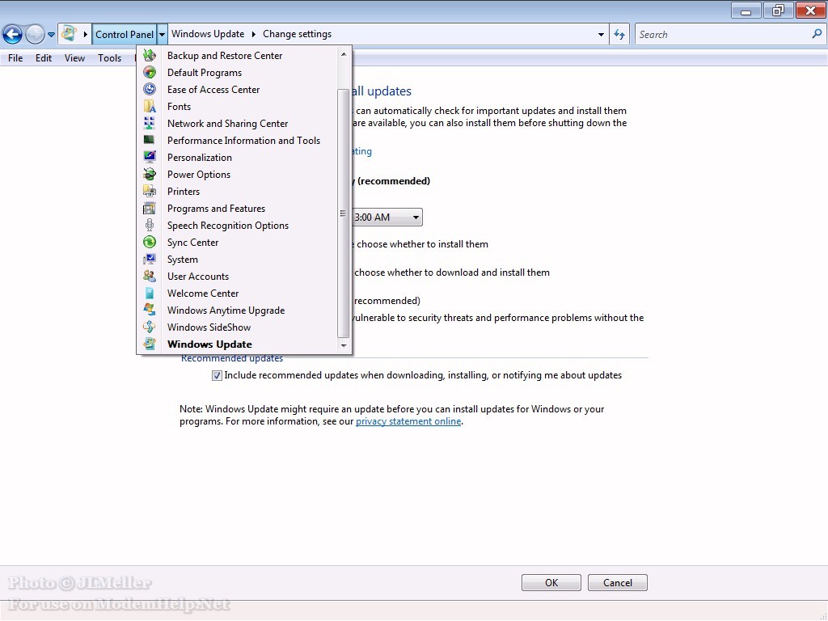
Task: Click the Sync Center icon
Action: pyautogui.click(x=150, y=242)
